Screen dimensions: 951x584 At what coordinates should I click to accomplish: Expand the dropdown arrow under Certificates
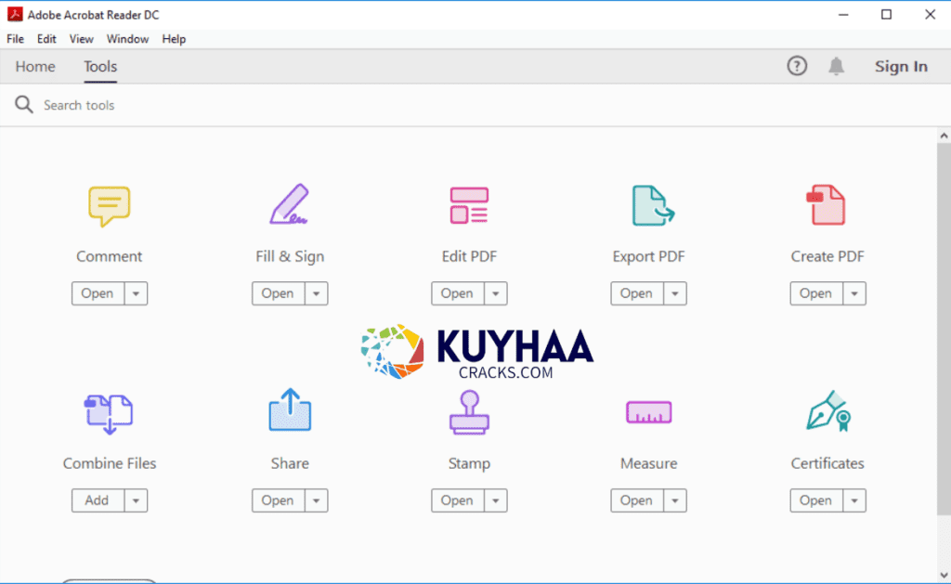pyautogui.click(x=854, y=500)
